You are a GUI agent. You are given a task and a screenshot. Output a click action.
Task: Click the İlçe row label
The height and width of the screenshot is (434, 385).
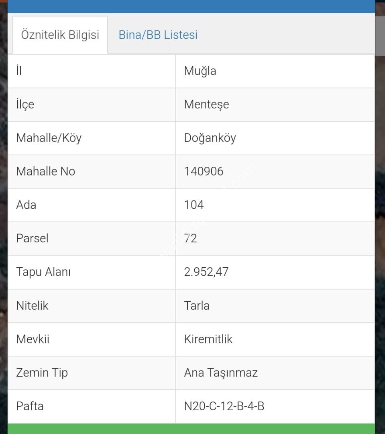[25, 104]
